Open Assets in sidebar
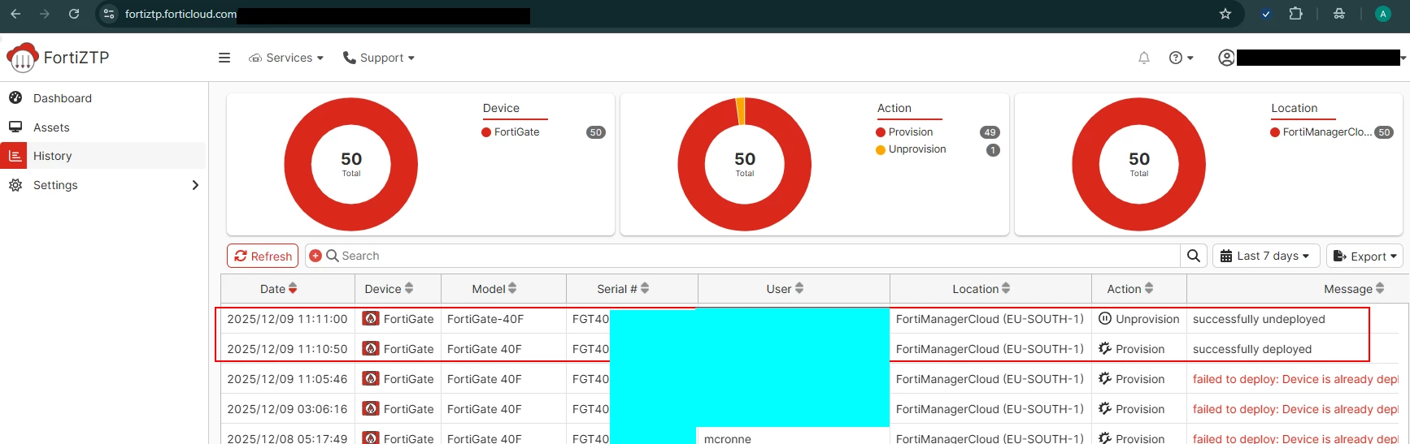The width and height of the screenshot is (1410, 444). point(51,127)
